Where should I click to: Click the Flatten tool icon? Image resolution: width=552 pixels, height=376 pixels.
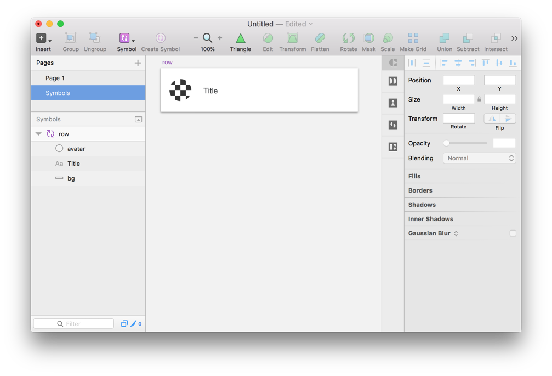pyautogui.click(x=320, y=38)
